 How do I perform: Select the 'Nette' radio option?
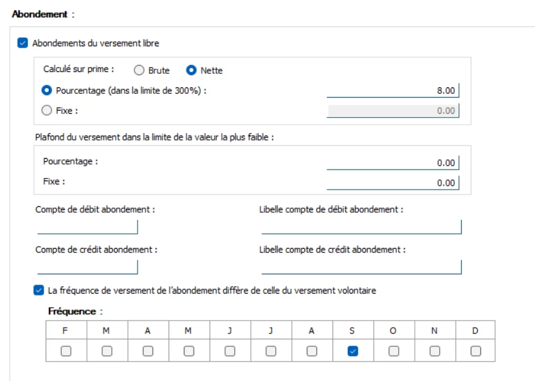point(190,71)
